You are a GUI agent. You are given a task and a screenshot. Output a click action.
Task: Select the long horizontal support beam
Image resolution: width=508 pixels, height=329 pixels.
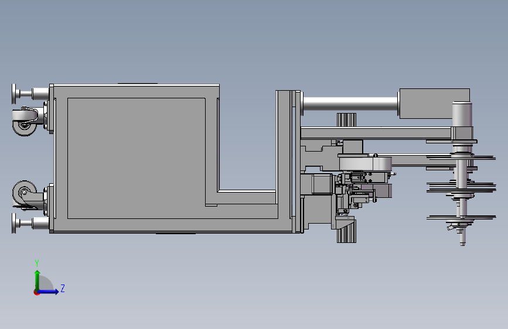click(376, 133)
